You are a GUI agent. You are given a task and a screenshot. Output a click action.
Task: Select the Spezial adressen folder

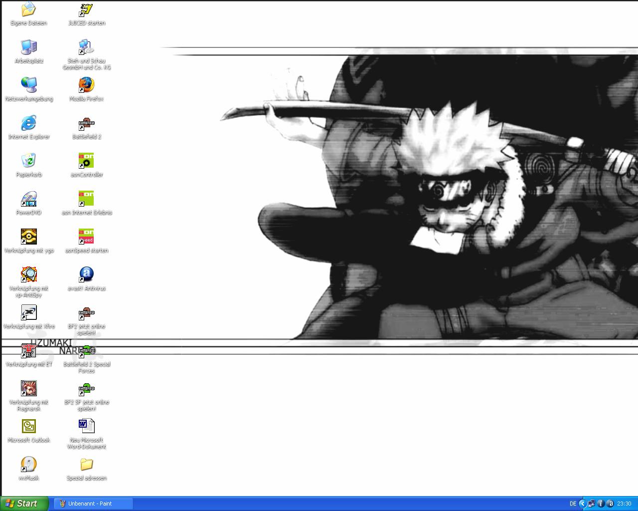(x=87, y=464)
